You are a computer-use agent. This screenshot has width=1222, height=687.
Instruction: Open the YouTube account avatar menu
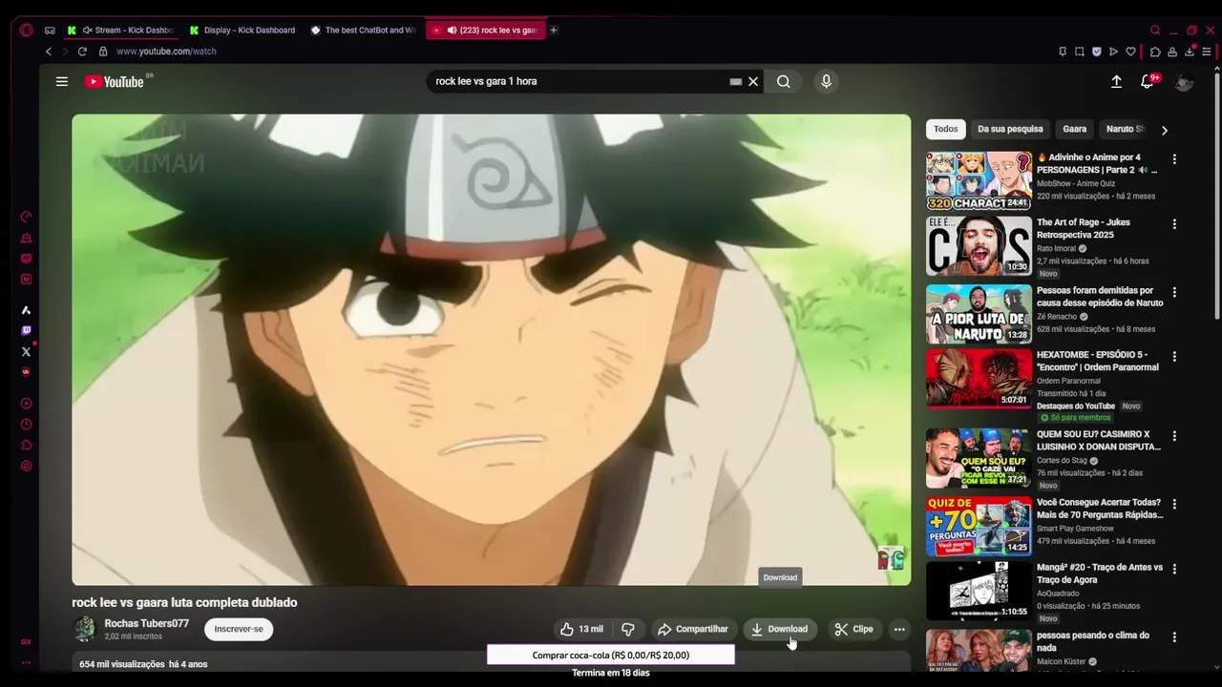click(x=1184, y=82)
